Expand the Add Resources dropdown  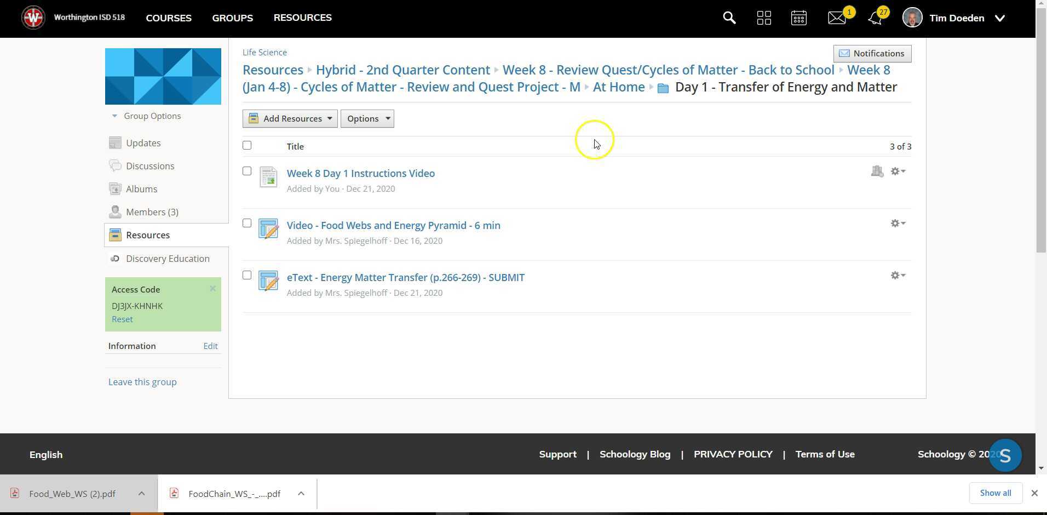pyautogui.click(x=290, y=119)
